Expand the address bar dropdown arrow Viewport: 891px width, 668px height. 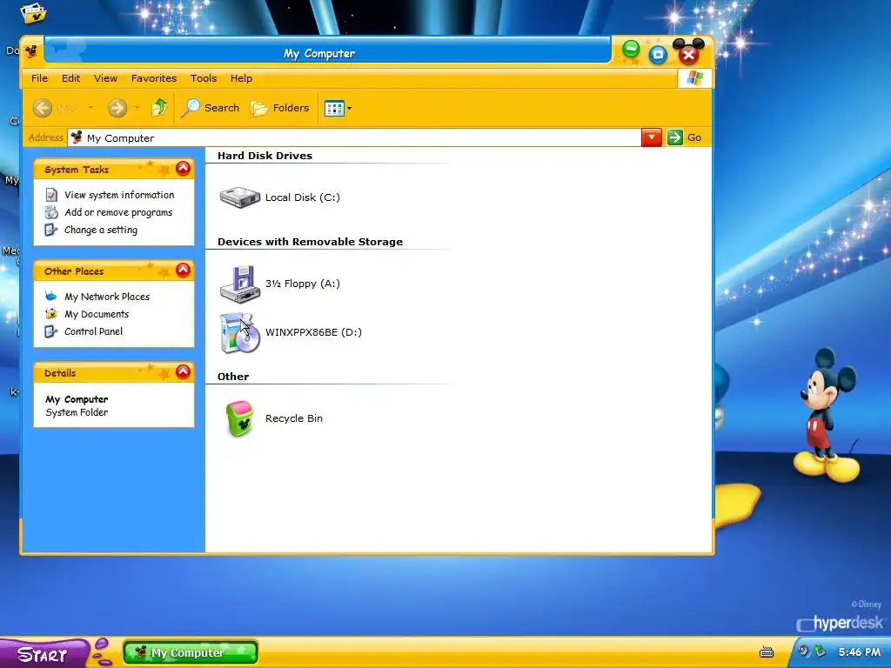point(651,137)
